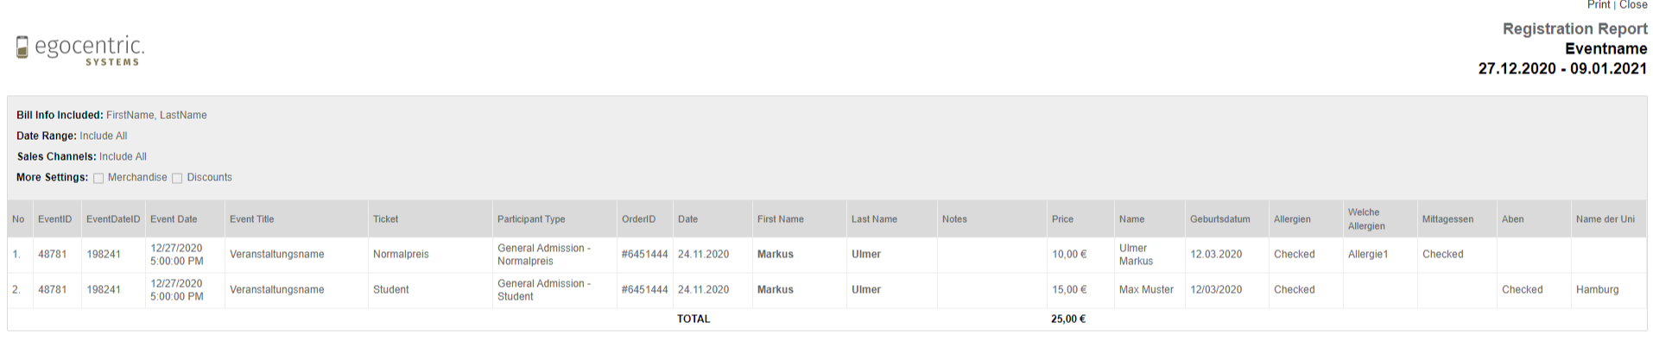Click the Geburtsdatum column header
Screen dimensions: 1653x348
point(1219,219)
